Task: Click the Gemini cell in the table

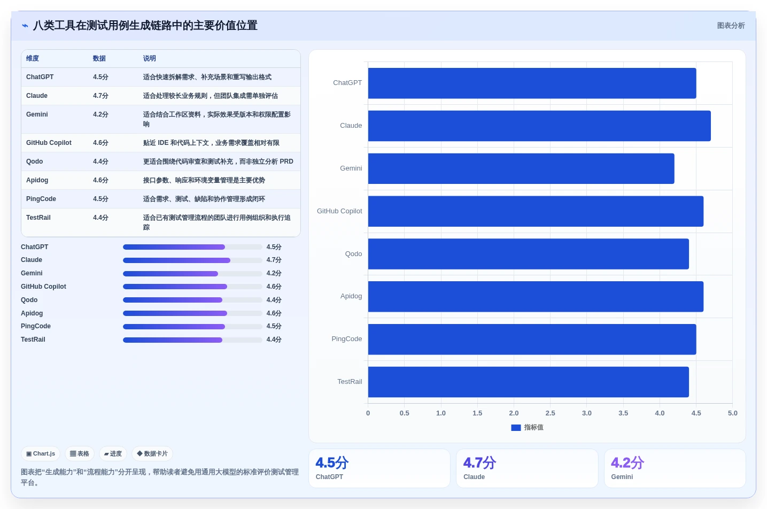Action: pyautogui.click(x=37, y=114)
